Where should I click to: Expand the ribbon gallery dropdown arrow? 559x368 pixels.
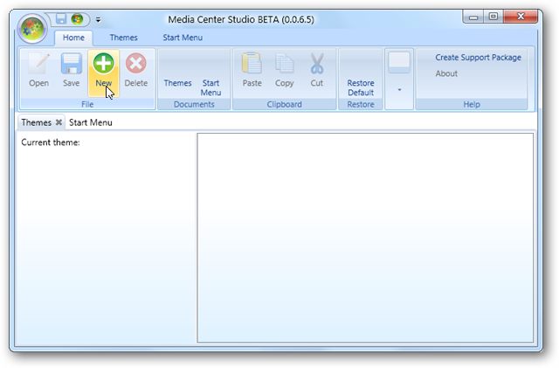(x=399, y=90)
